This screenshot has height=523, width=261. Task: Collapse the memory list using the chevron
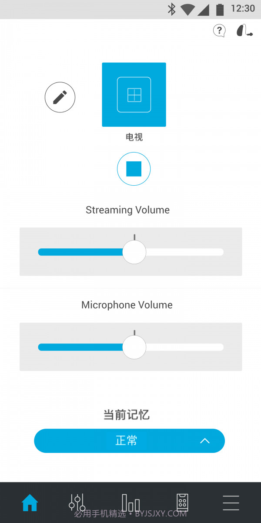coord(204,441)
